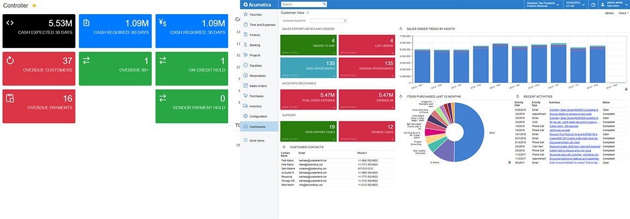
Task: Open the Overdue Customers tile
Action: click(38, 65)
